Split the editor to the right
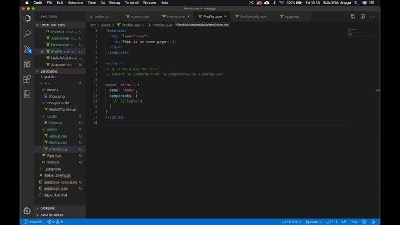The height and width of the screenshot is (225, 400). click(362, 17)
